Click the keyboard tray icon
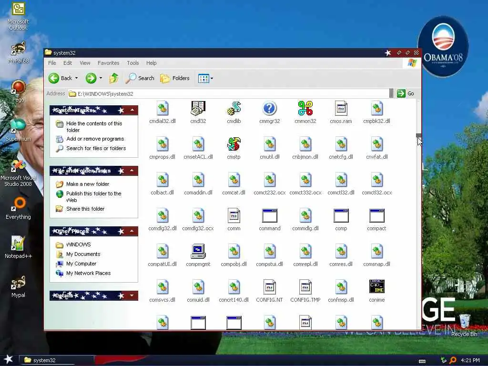 pyautogui.click(x=422, y=361)
